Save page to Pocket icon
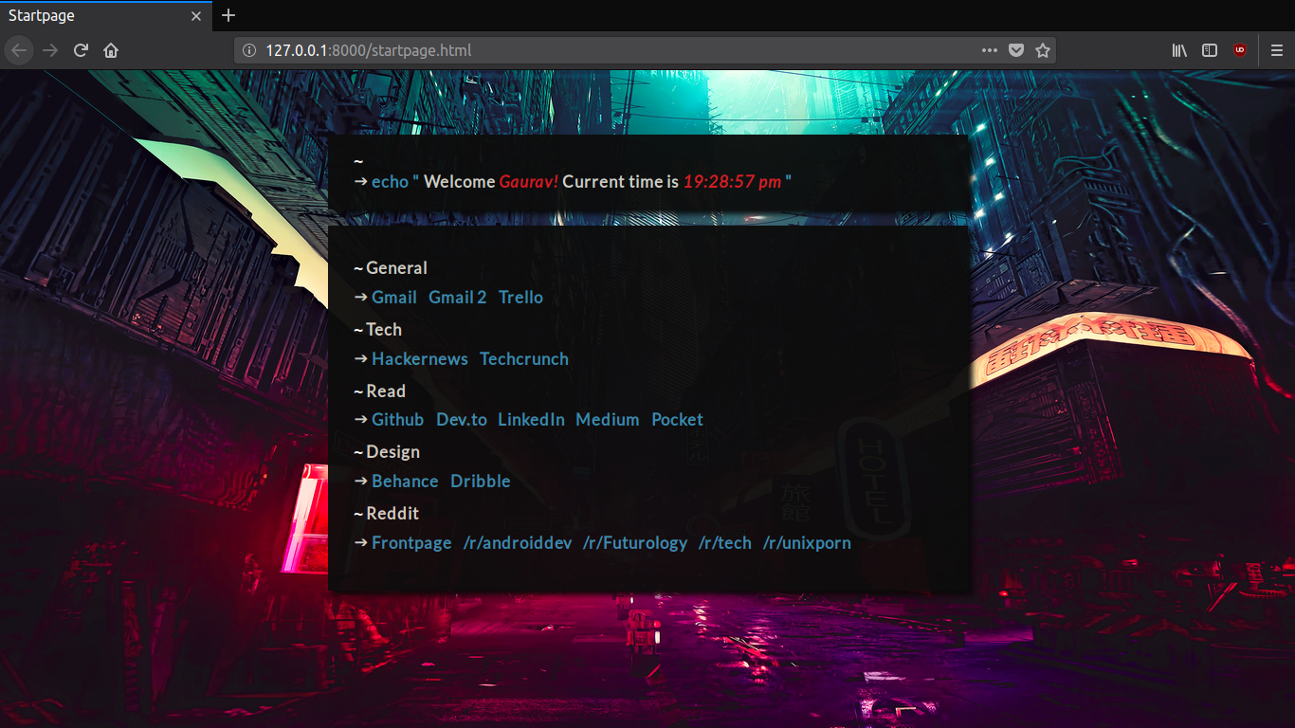1295x728 pixels. [1016, 50]
